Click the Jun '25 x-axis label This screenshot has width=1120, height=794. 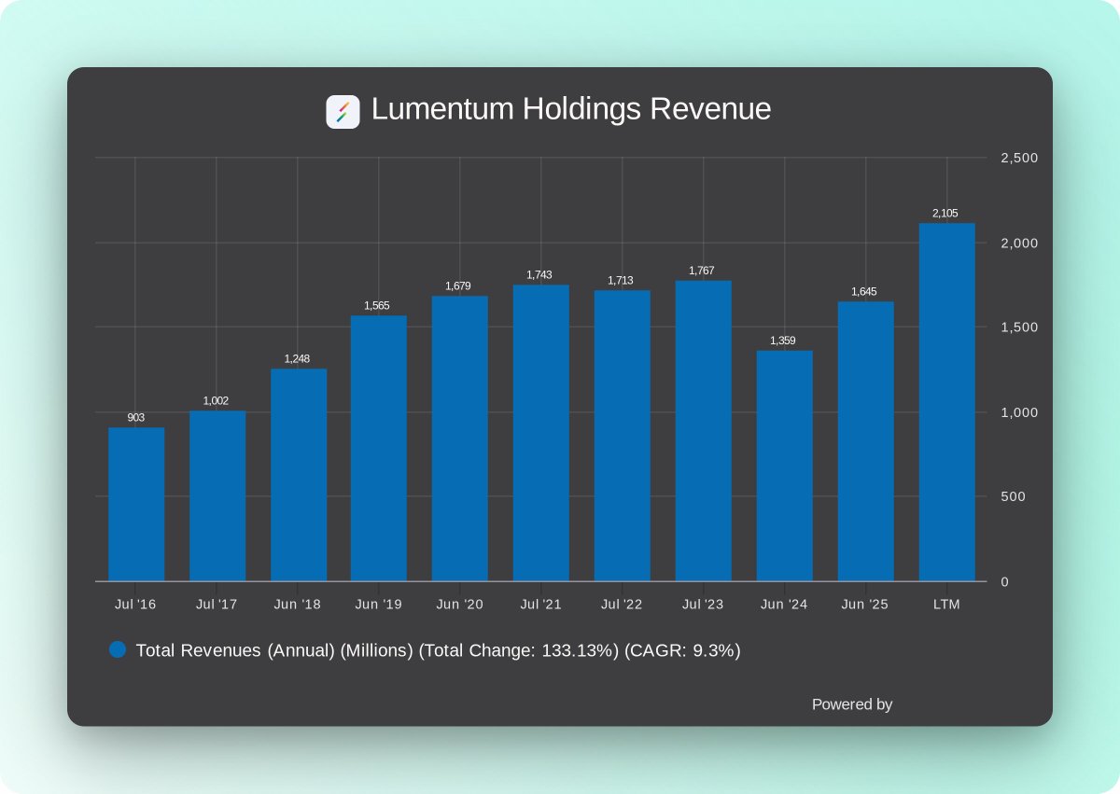[x=865, y=605]
